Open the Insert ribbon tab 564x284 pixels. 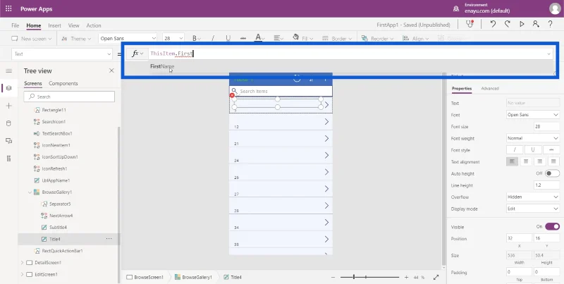coord(55,25)
